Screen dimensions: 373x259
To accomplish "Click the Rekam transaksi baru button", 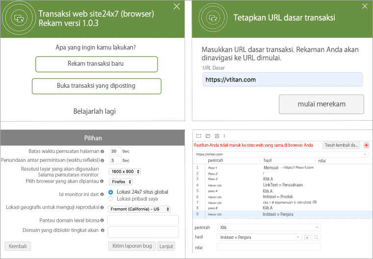I will tap(97, 64).
